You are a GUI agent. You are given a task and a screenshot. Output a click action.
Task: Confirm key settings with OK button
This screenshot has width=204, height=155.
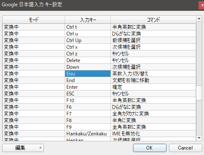(150, 148)
